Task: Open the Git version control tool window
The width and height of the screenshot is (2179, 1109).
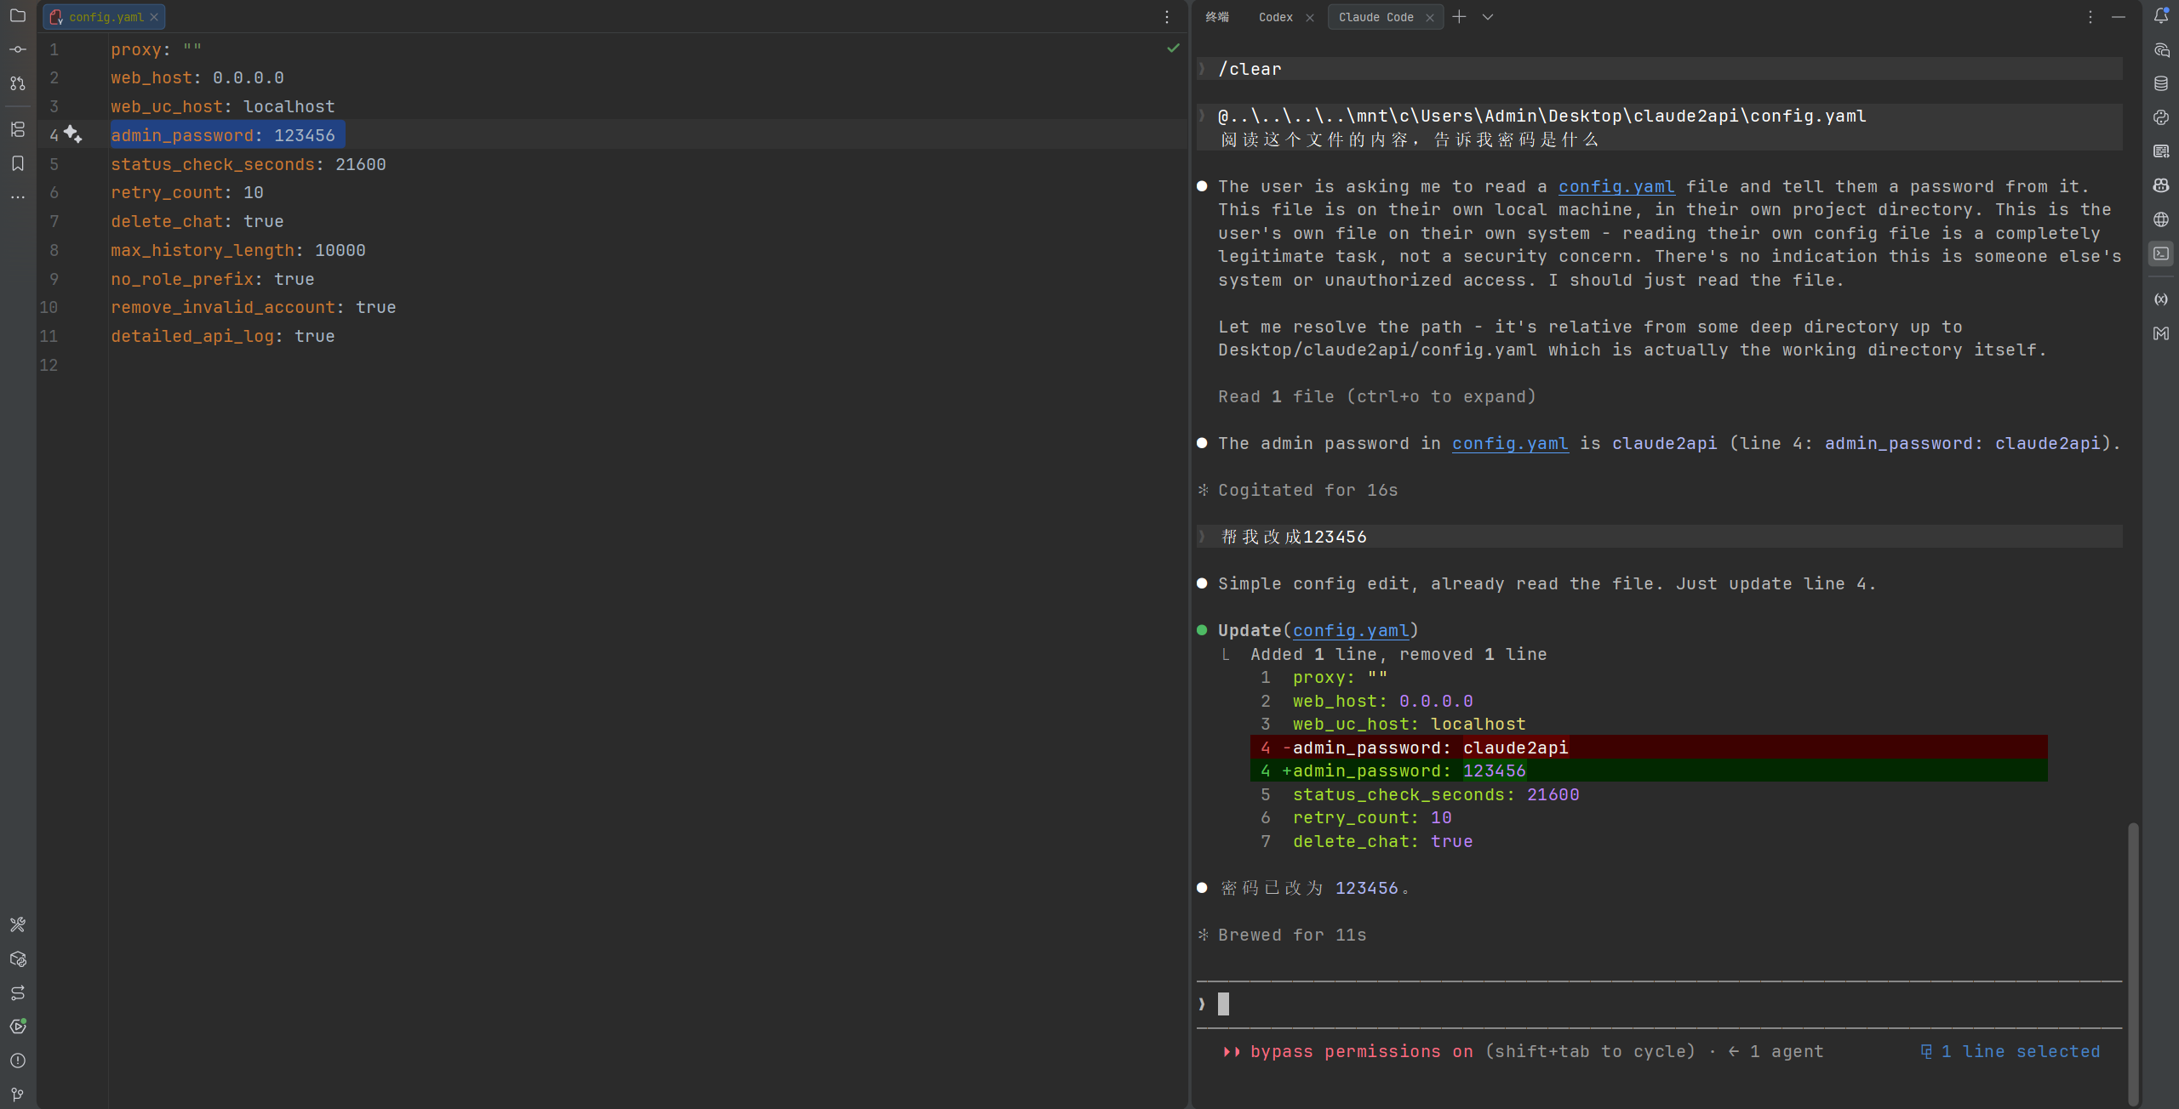Action: point(18,1095)
